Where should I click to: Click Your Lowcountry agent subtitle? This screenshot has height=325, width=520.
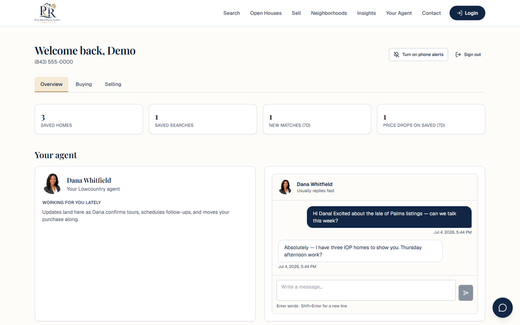click(93, 189)
